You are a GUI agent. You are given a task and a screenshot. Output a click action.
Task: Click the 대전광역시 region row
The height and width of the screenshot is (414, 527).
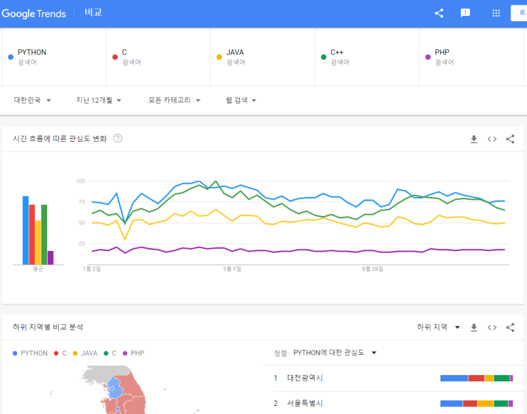pyautogui.click(x=393, y=378)
